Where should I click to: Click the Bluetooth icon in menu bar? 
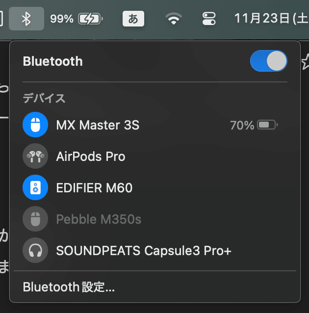(x=26, y=19)
